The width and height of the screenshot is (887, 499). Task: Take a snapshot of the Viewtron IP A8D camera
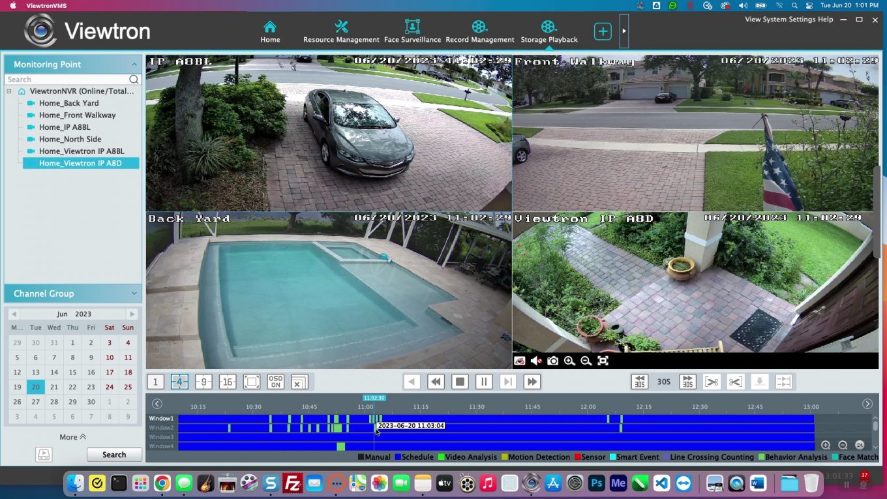pyautogui.click(x=552, y=360)
